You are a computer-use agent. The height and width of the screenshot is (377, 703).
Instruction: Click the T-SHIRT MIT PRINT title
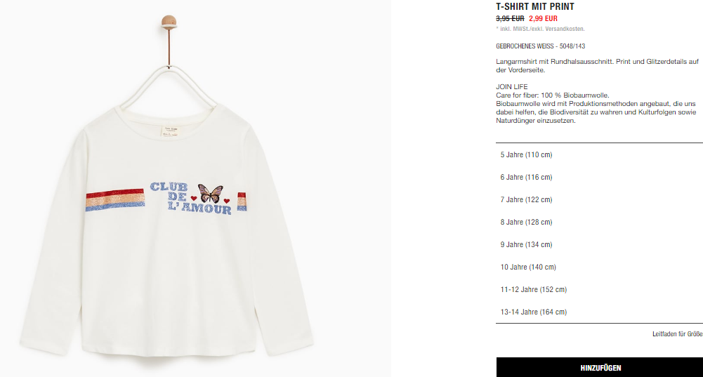click(x=535, y=7)
